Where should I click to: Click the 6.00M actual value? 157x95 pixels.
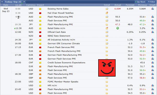click(118, 9)
